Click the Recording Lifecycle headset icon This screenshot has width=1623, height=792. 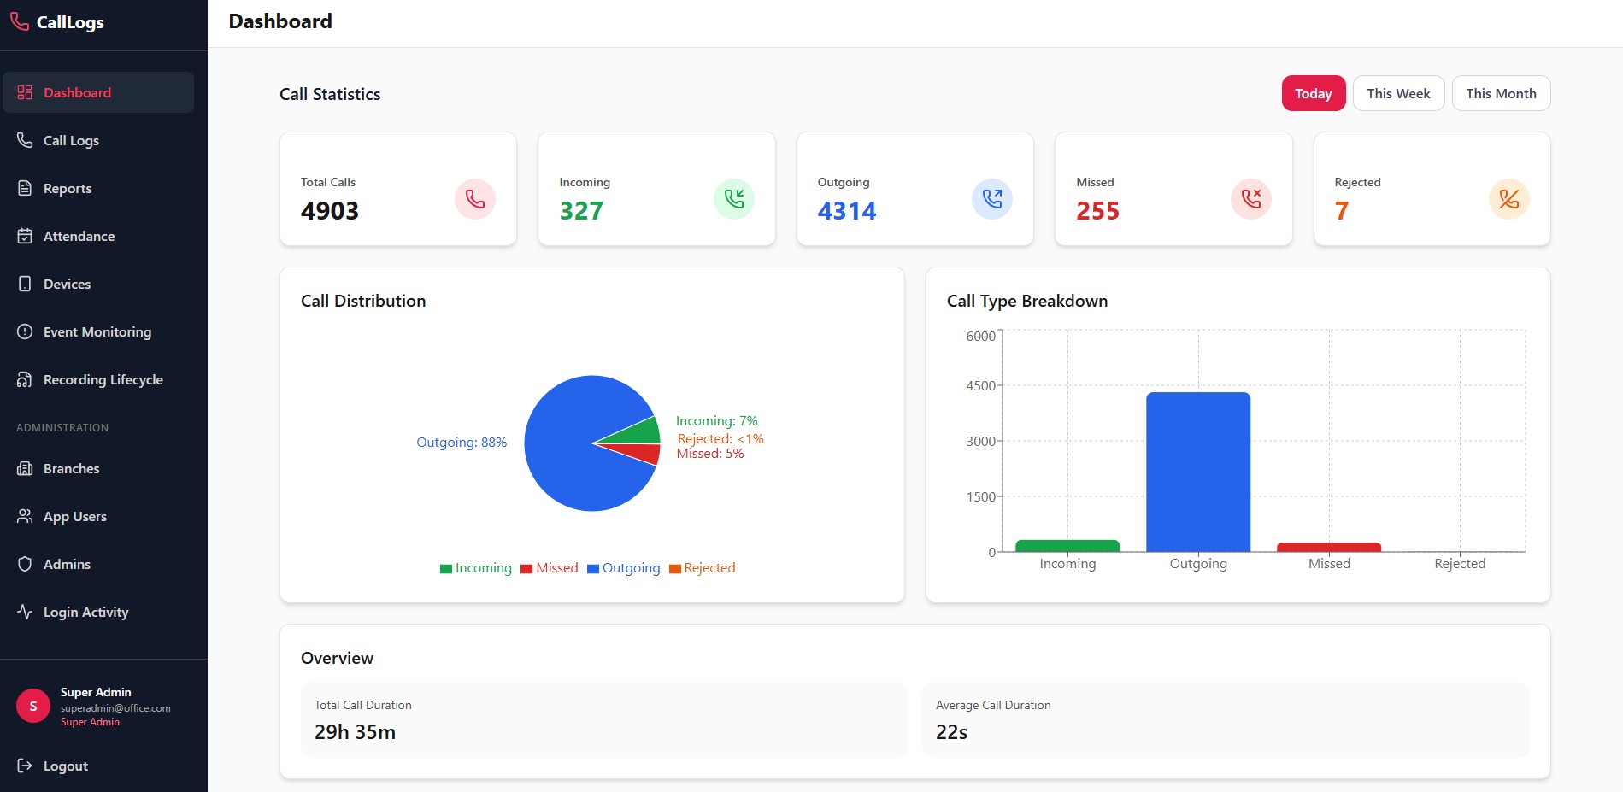(x=26, y=379)
